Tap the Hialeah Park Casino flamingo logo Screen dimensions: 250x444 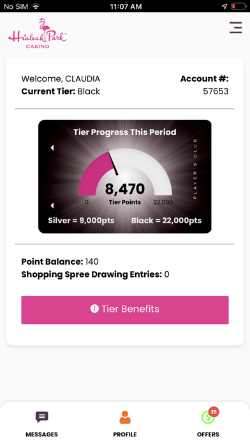38,33
